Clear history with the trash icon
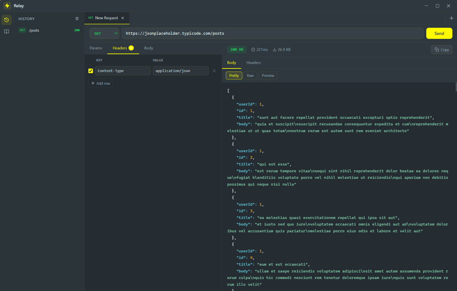 click(x=77, y=19)
